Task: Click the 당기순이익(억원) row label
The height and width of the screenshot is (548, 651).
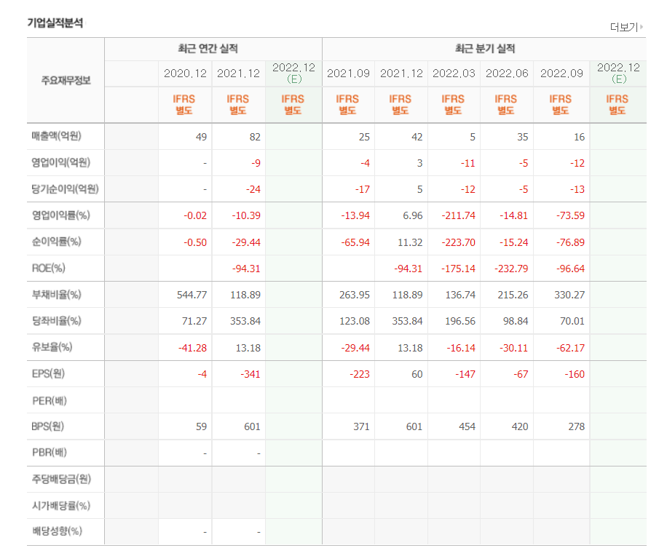Action: pos(66,188)
